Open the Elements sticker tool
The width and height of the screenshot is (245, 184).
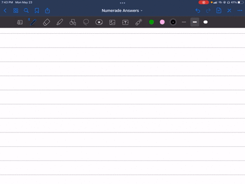click(99, 22)
